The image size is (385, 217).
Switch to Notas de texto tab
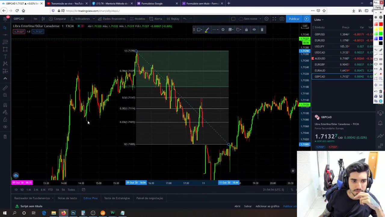tap(67, 198)
